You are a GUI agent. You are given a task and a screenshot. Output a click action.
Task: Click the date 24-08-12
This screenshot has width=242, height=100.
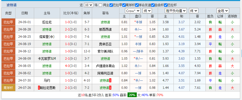point(24,51)
